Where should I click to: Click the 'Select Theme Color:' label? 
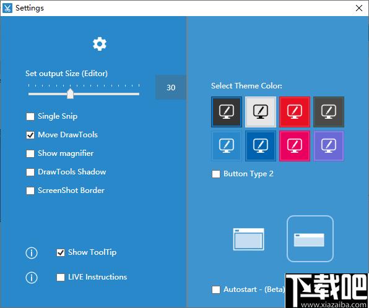click(x=246, y=86)
